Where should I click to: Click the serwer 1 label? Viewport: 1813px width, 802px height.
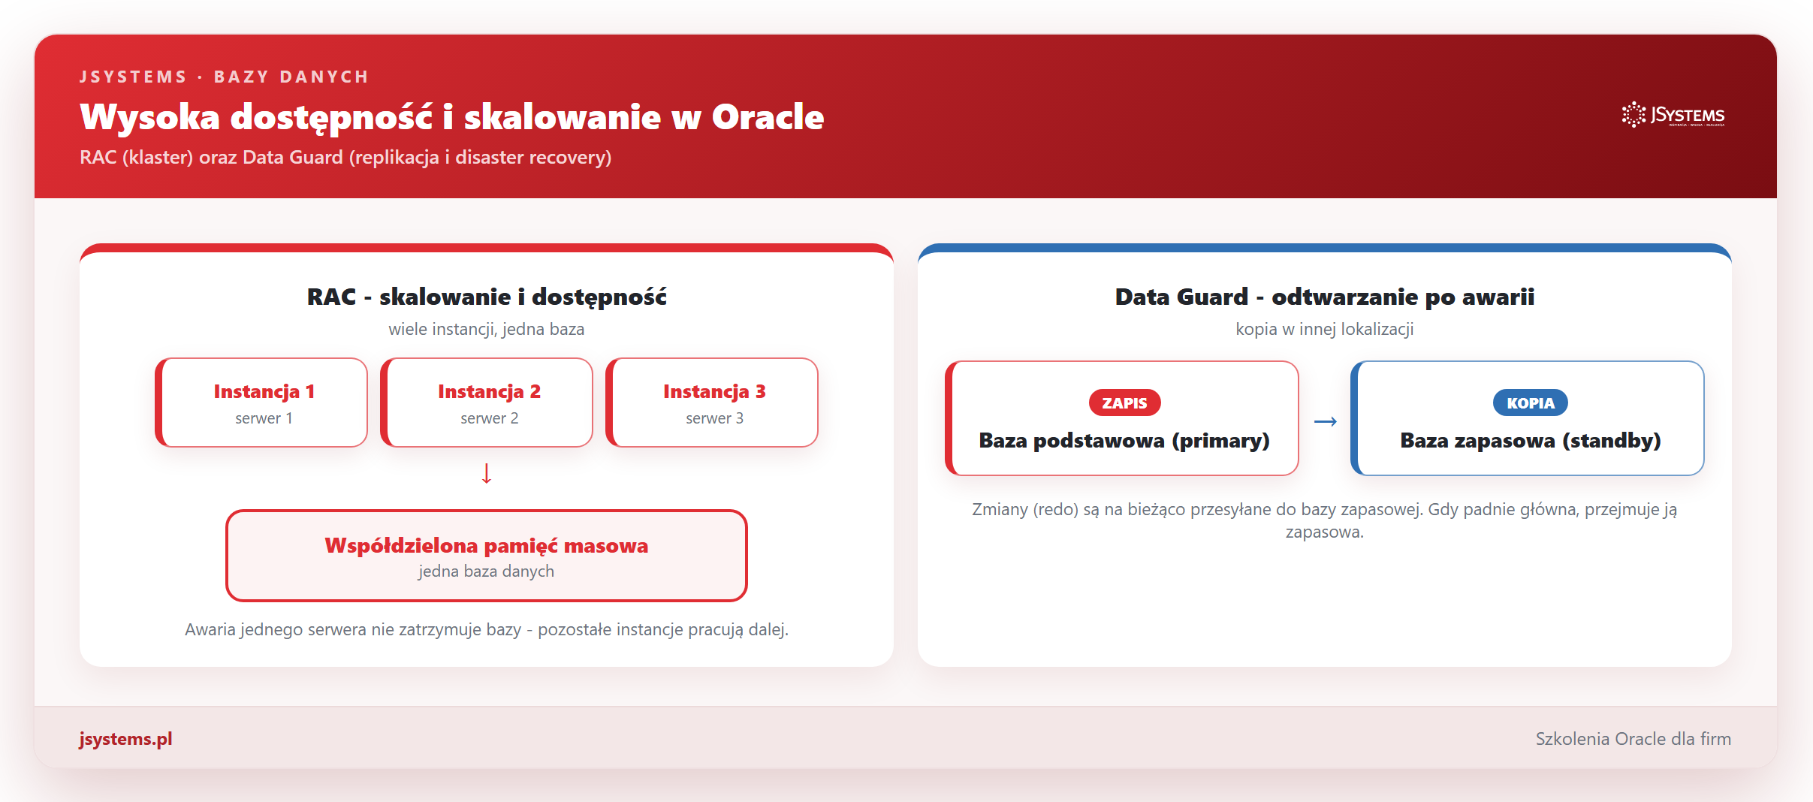click(x=264, y=418)
